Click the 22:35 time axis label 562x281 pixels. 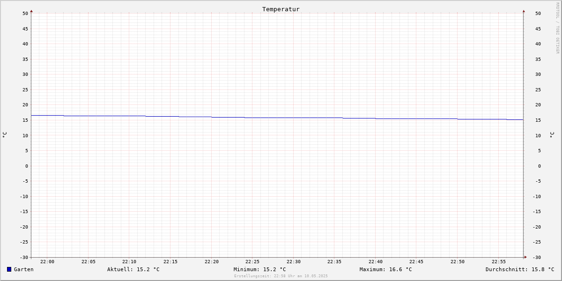pos(334,261)
